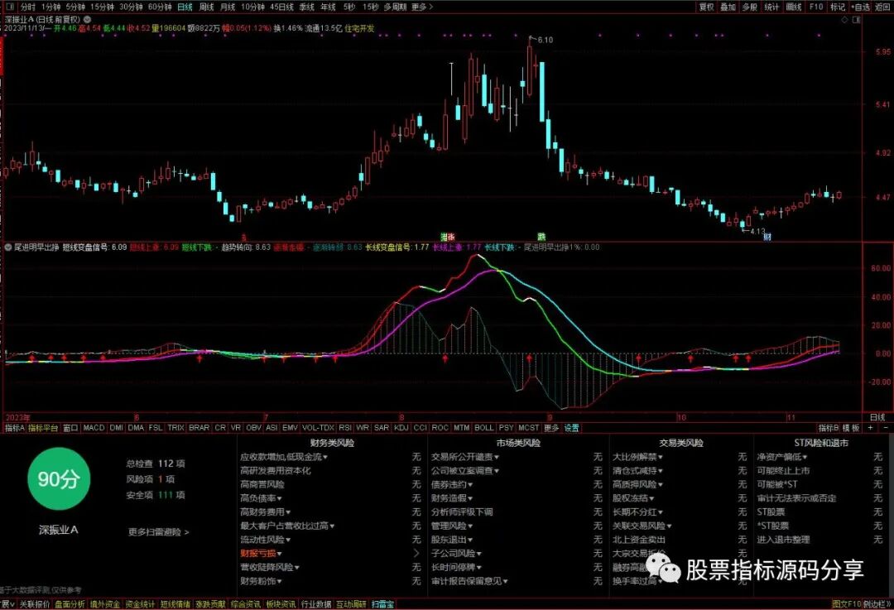Select the 15分钟 period
Screen dimensions: 894x610
[x=102, y=7]
